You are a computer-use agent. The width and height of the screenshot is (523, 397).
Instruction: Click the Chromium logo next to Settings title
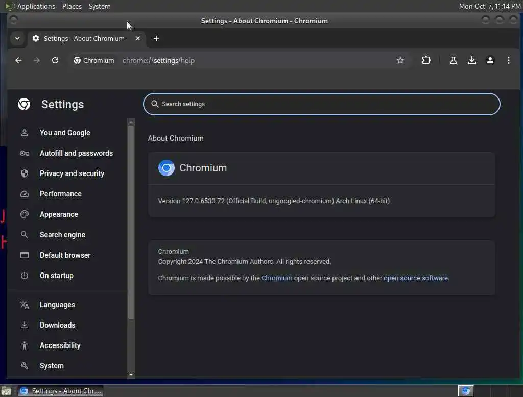(x=24, y=104)
